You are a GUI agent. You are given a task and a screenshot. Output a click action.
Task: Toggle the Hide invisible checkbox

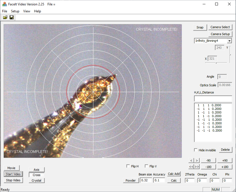click(196, 150)
